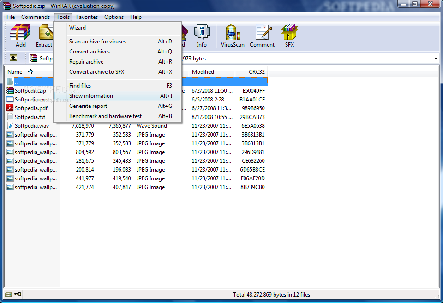Choose Wizard from the Tools menu
Image resolution: width=443 pixels, height=303 pixels.
click(118, 28)
